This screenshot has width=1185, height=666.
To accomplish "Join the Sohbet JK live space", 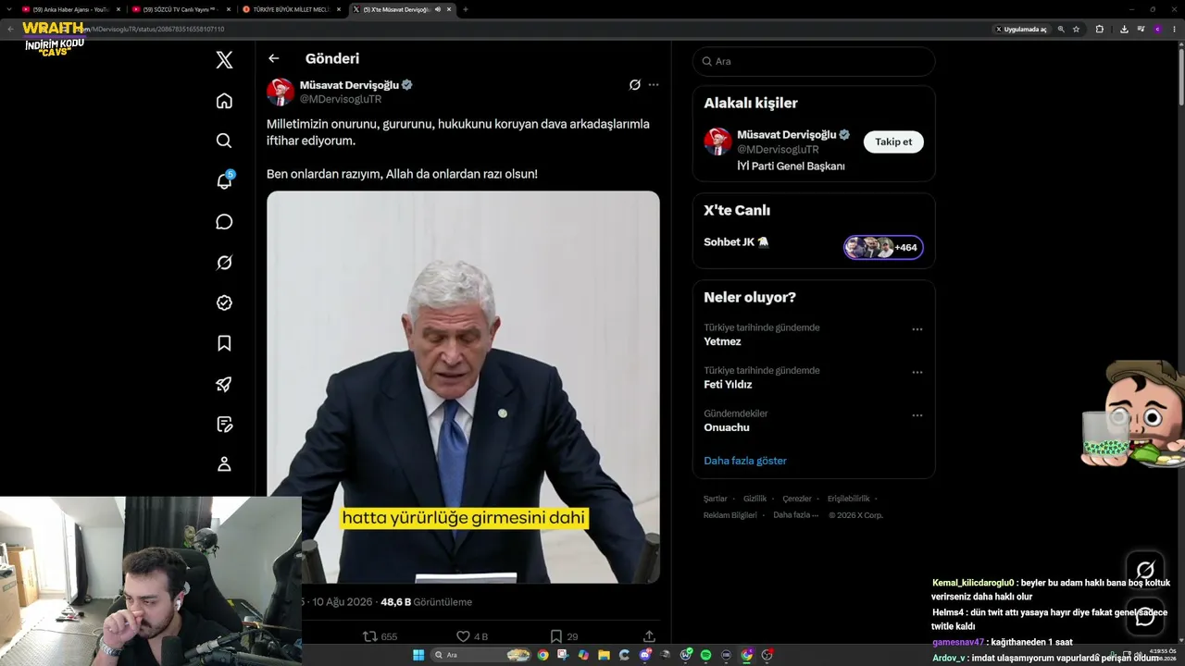I will click(736, 242).
